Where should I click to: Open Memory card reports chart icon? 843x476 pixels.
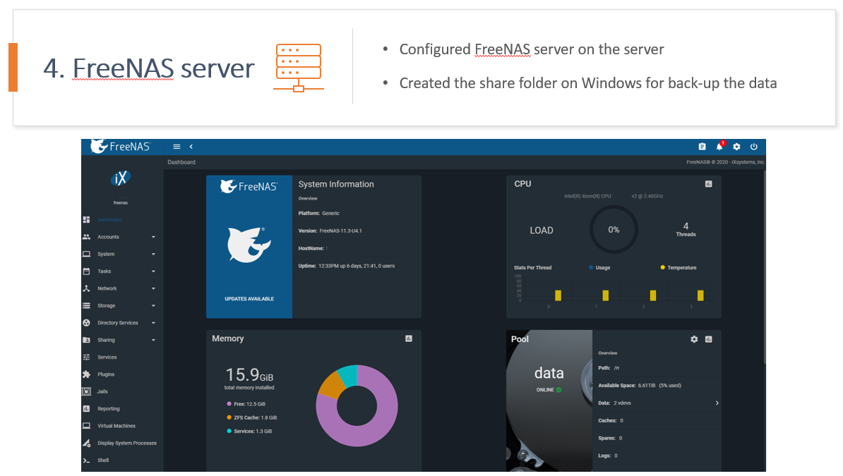[x=409, y=338]
